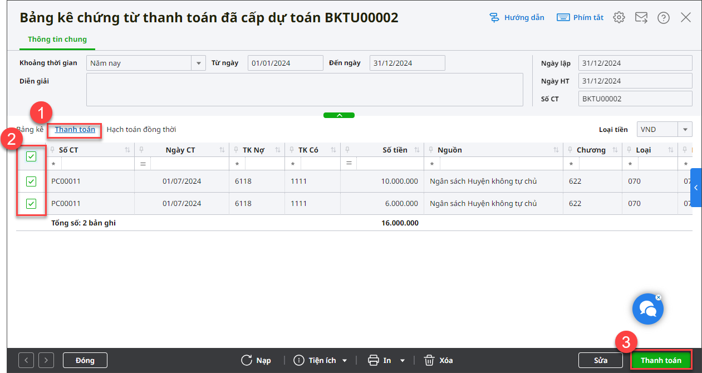This screenshot has height=373, width=702.
Task: Open the Loại tiền VND dropdown
Action: click(685, 129)
